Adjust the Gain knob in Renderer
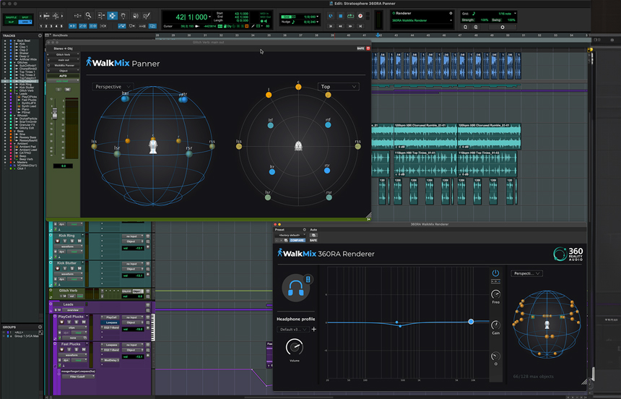This screenshot has height=399, width=621. click(x=495, y=325)
